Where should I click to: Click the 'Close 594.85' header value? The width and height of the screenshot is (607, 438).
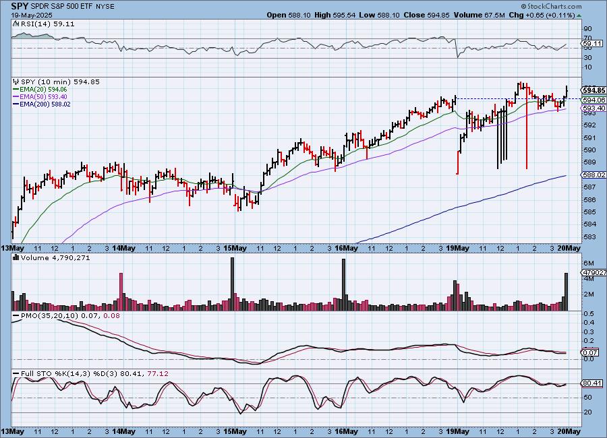(427, 15)
